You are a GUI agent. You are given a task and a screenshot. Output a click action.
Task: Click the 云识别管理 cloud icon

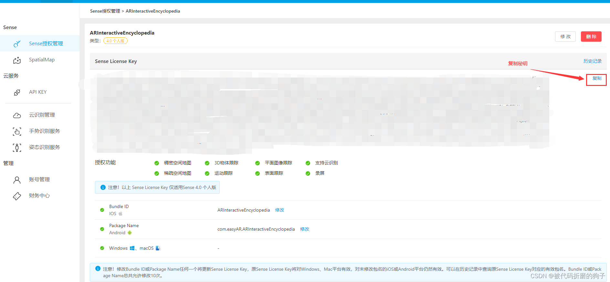pyautogui.click(x=17, y=115)
